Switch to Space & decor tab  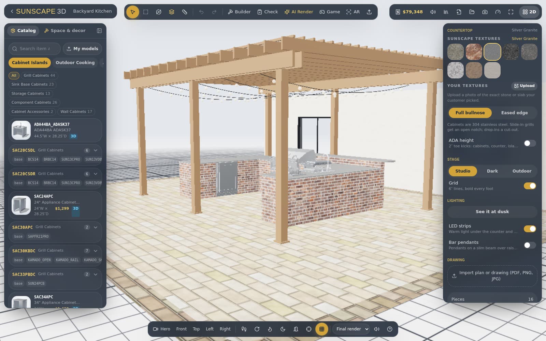tap(65, 31)
